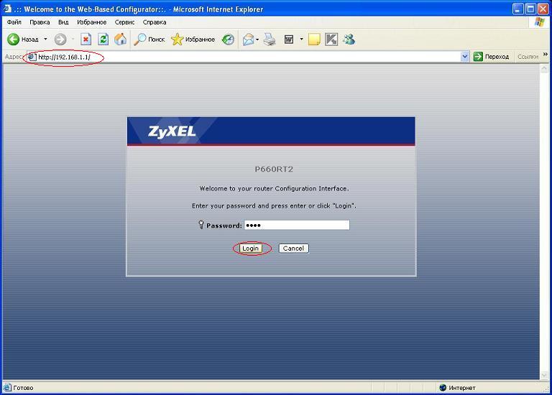Close the Internet Explorer window
The width and height of the screenshot is (552, 395).
coord(543,9)
